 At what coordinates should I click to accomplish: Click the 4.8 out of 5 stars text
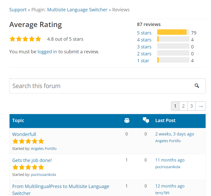coord(65,39)
